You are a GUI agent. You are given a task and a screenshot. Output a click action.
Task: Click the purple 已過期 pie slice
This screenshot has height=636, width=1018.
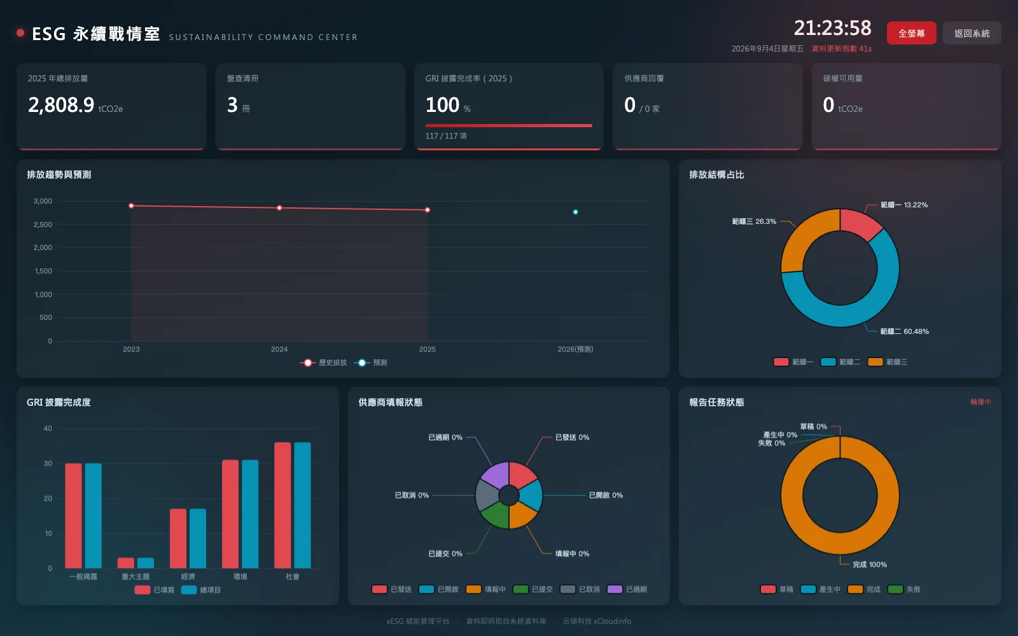point(498,474)
